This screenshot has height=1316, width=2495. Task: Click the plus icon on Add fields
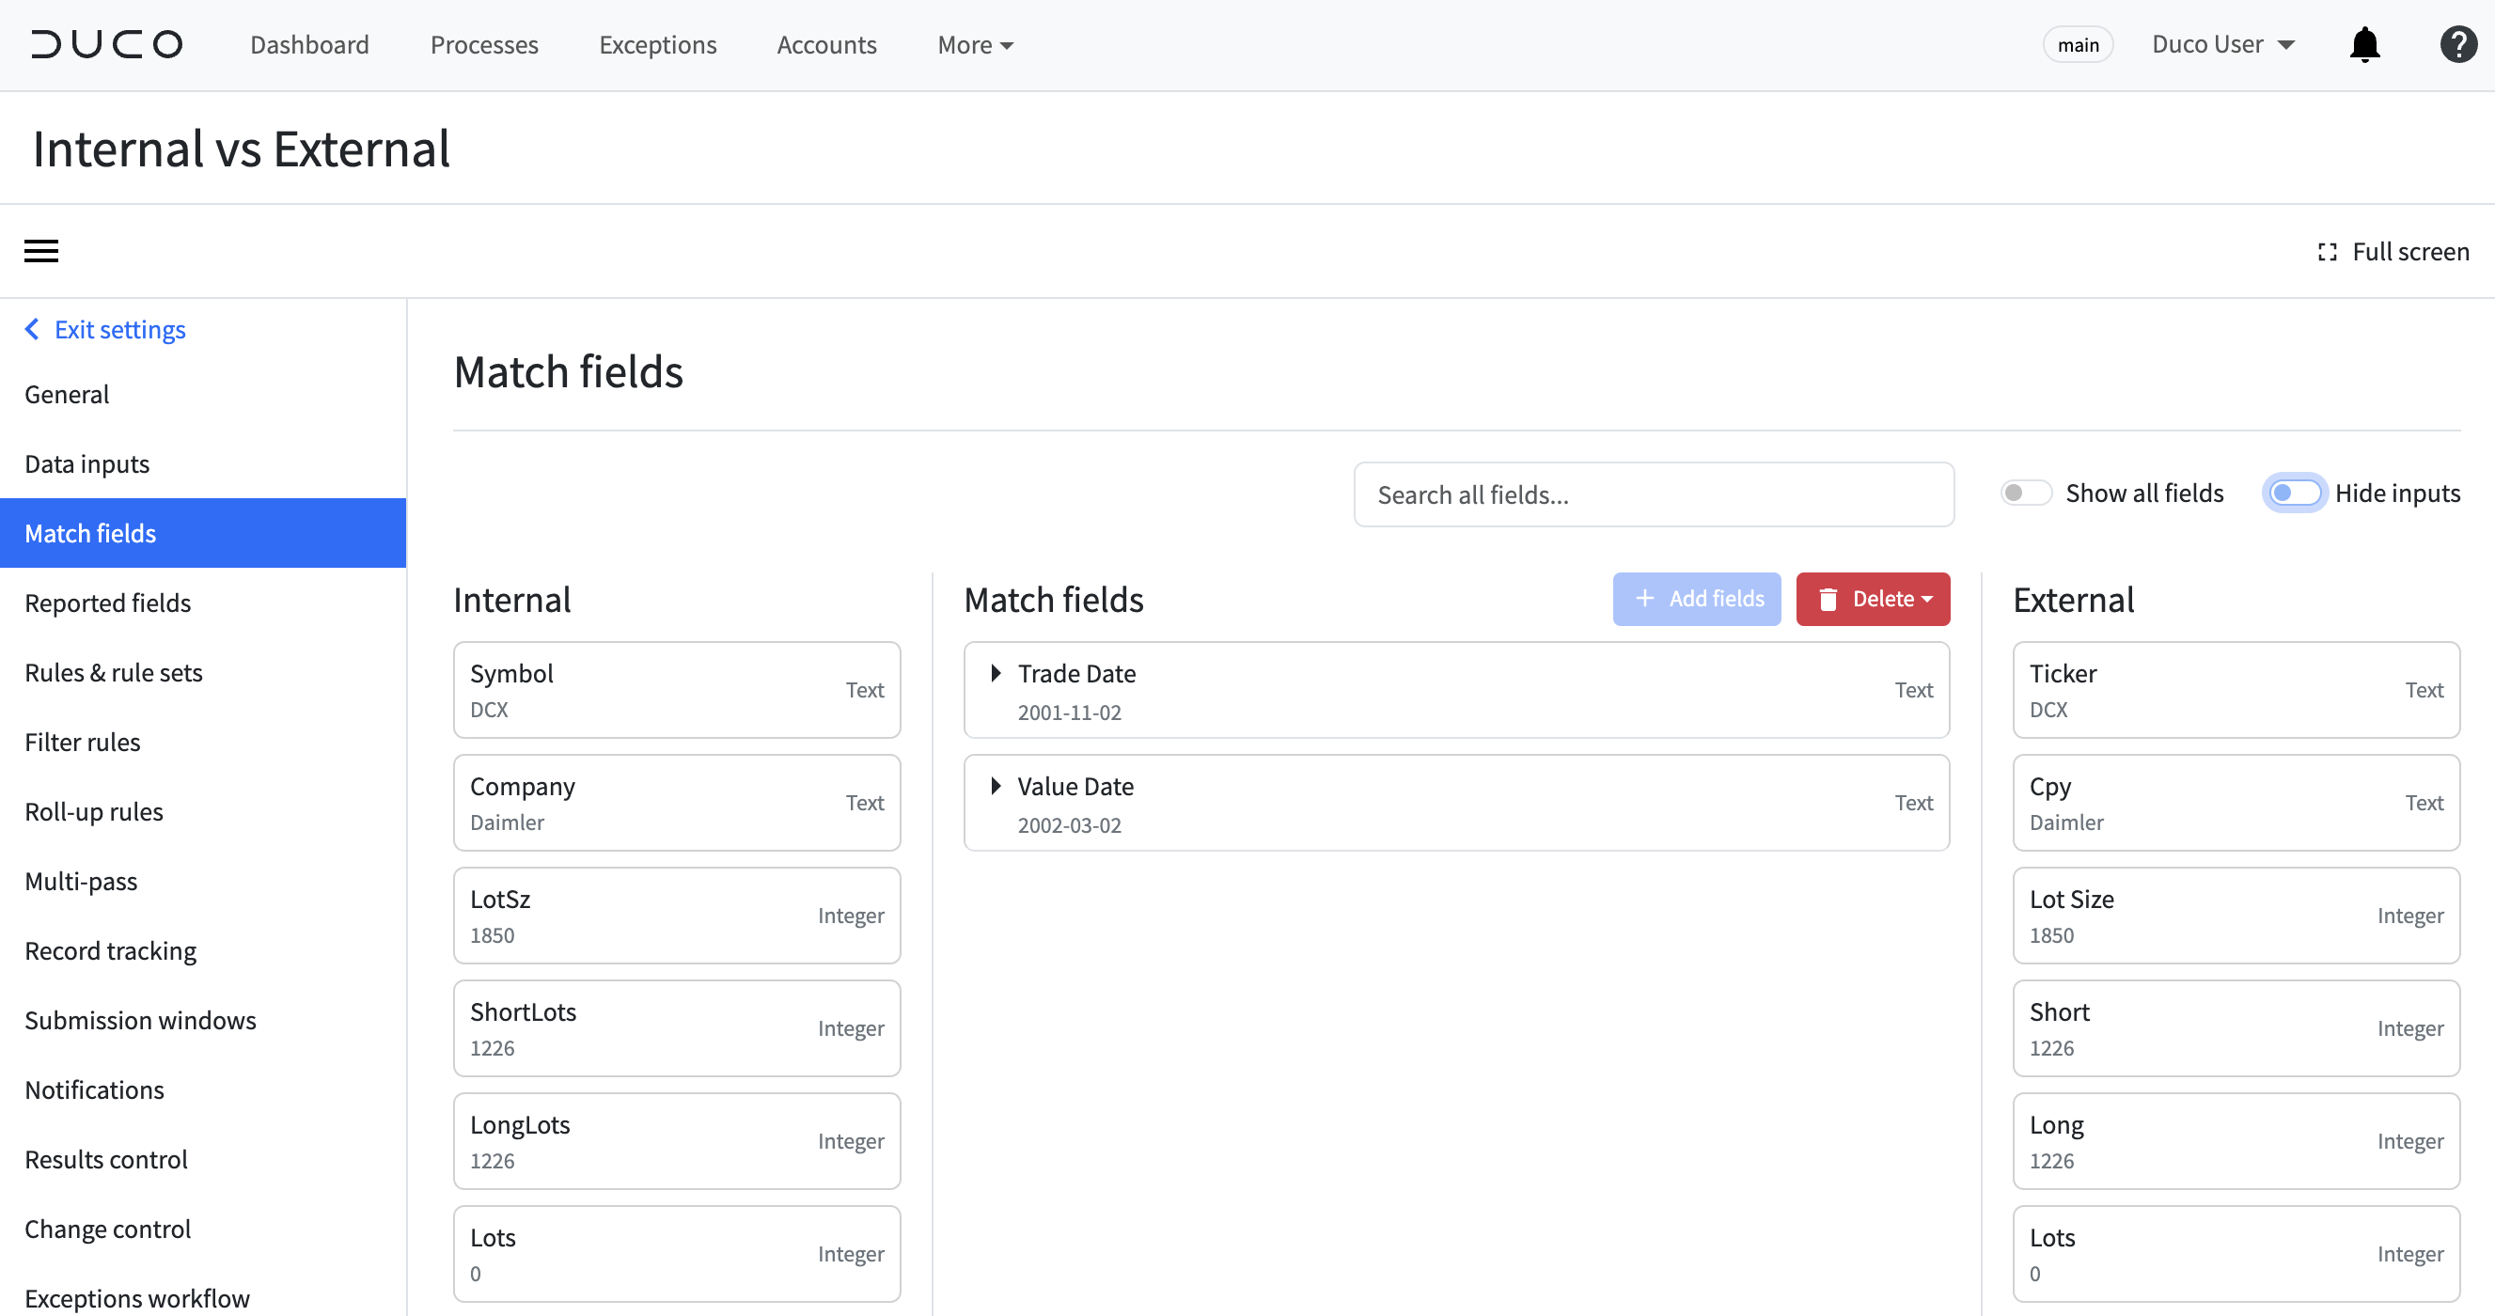(x=1644, y=599)
